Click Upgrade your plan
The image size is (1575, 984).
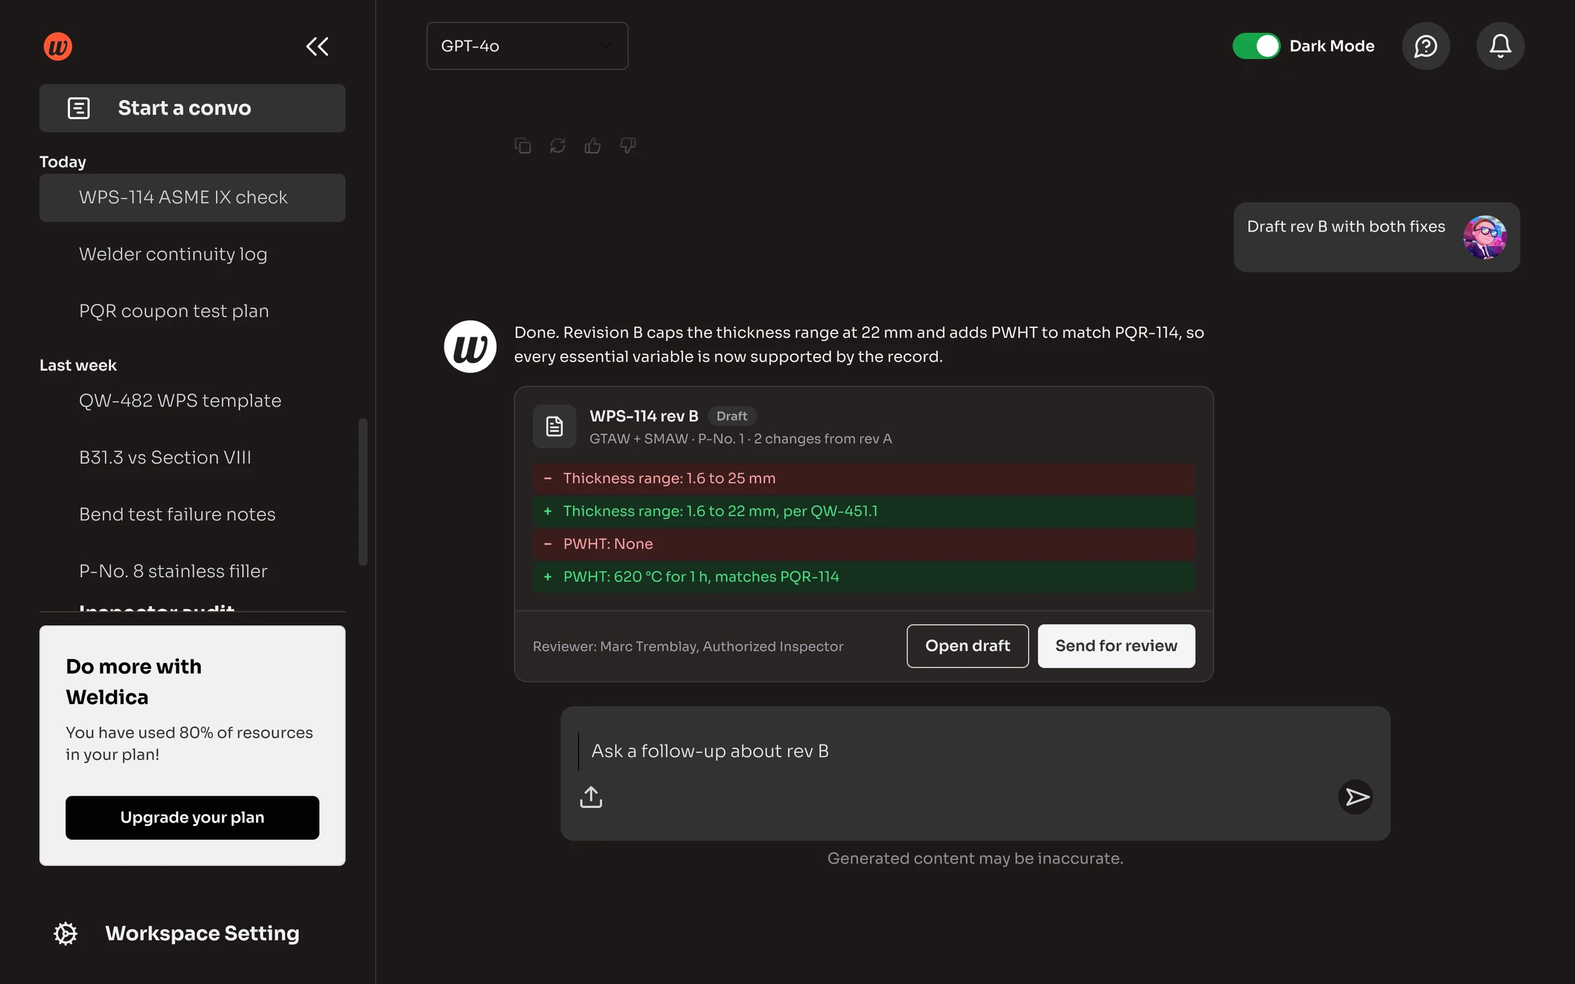click(x=192, y=817)
